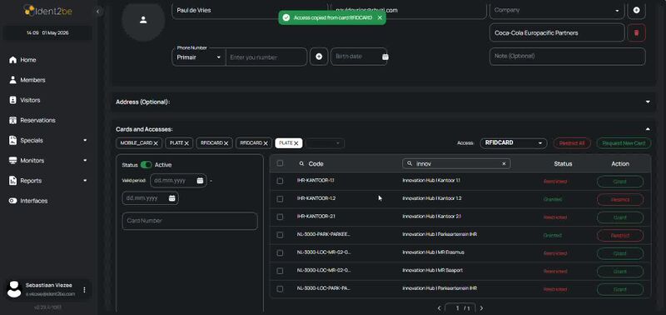Expand the Reports sidebar submenu

coord(85,181)
